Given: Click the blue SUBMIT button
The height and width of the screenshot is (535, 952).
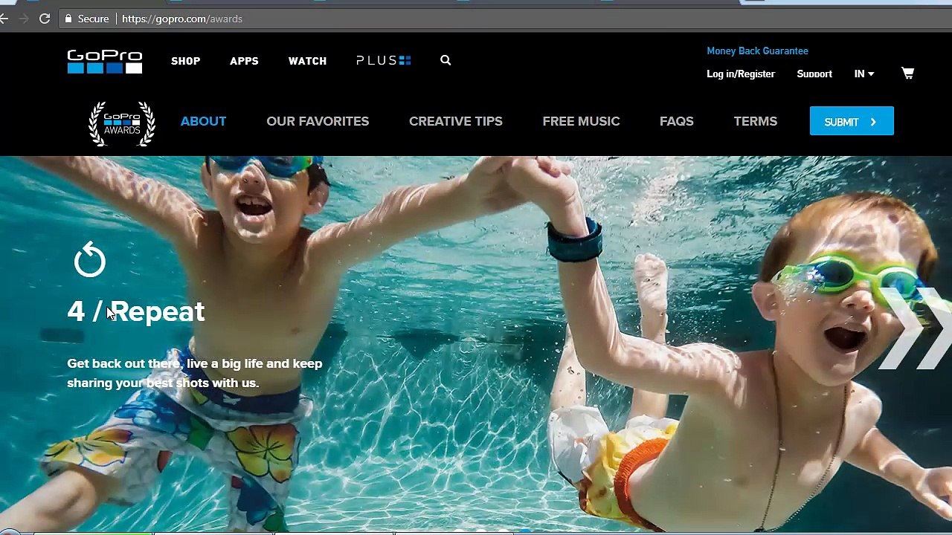Looking at the screenshot, I should [852, 121].
